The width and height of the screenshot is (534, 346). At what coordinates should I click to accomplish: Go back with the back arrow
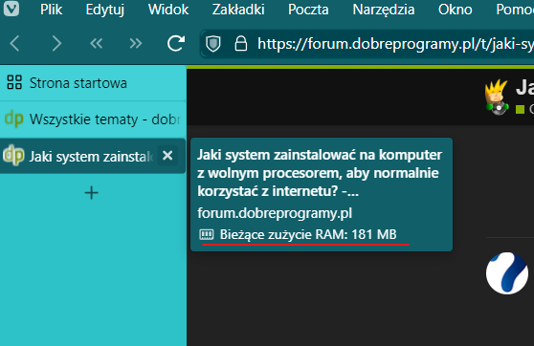[15, 44]
